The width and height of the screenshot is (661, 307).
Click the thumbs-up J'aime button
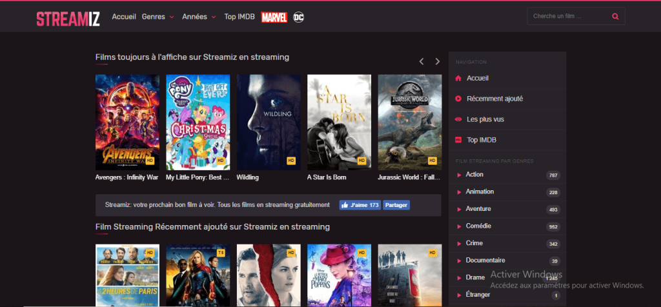click(360, 205)
